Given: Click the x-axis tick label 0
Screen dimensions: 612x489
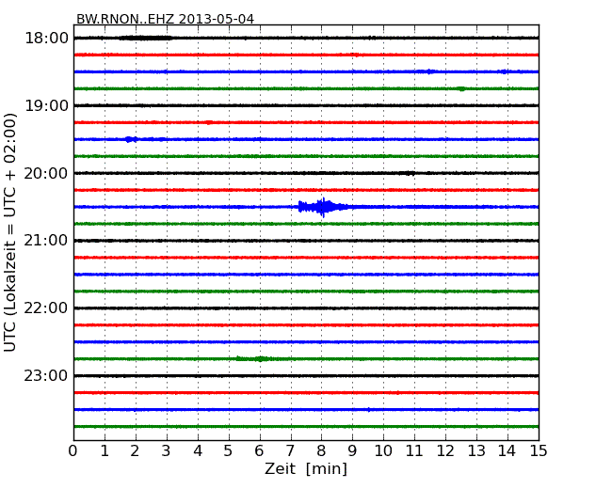Looking at the screenshot, I should coord(73,450).
